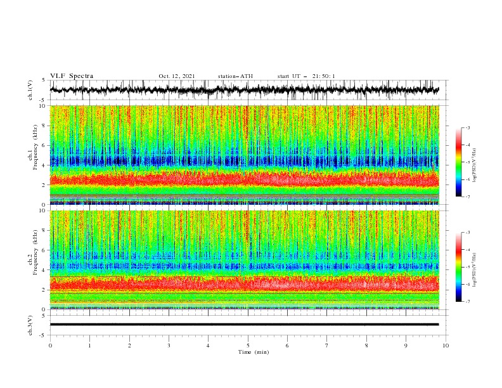The height and width of the screenshot is (388, 502).
Task: Click tick label "4" on the Time axis
Action: tap(208, 346)
